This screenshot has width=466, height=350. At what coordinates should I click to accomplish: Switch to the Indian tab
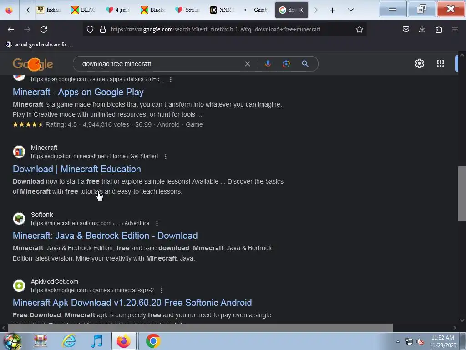[x=49, y=10]
